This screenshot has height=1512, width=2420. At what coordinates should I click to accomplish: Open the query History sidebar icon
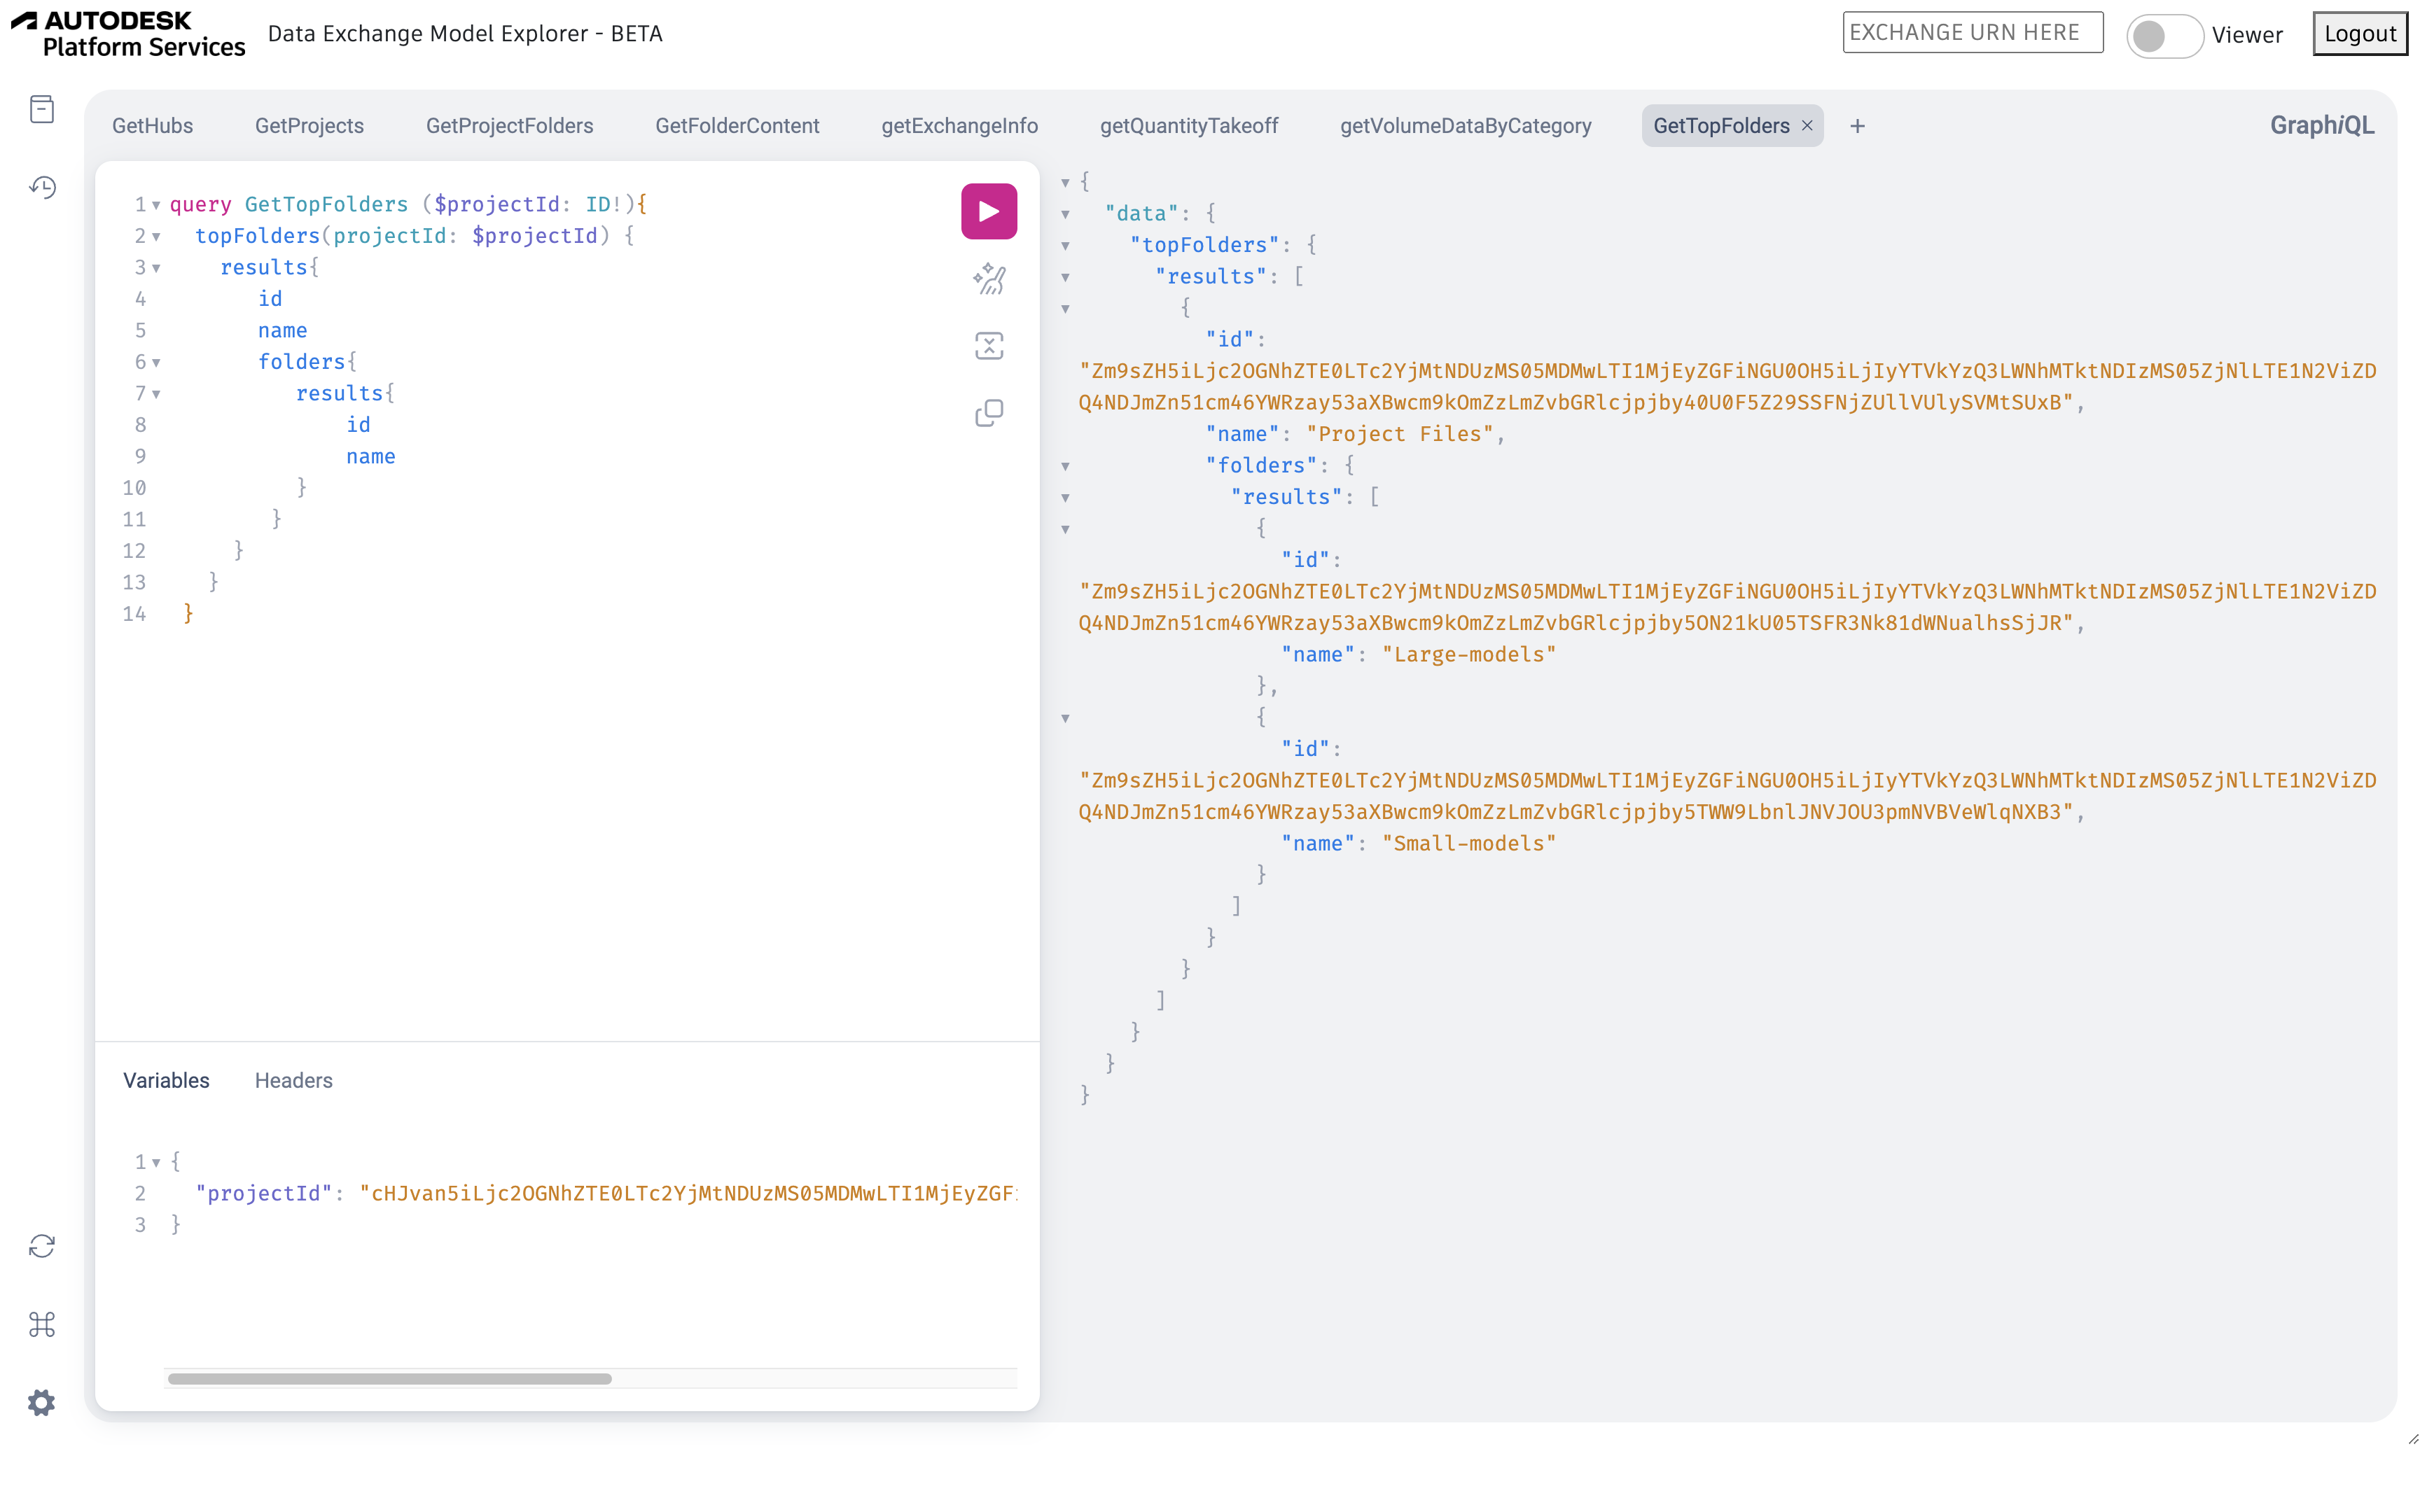coord(42,187)
